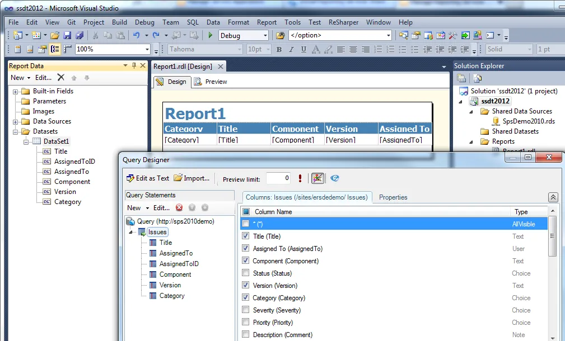Check the Status (Status) column checkbox
This screenshot has width=565, height=341.
(246, 273)
